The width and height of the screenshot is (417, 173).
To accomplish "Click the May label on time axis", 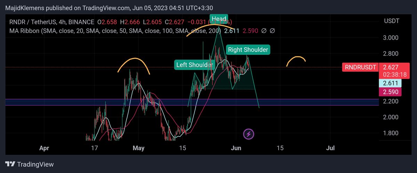I will click(138, 148).
